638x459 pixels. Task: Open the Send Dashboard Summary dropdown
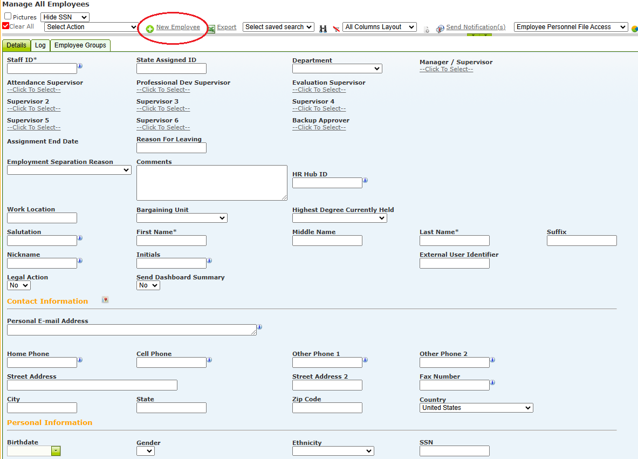tap(148, 285)
